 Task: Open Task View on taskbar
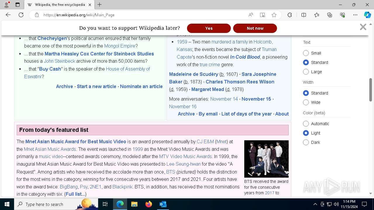[x=105, y=204]
